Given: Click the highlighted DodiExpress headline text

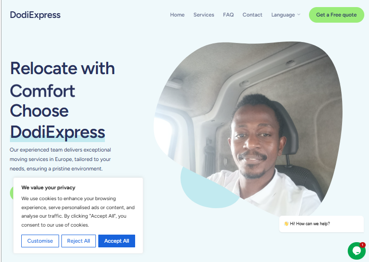Looking at the screenshot, I should pyautogui.click(x=58, y=132).
